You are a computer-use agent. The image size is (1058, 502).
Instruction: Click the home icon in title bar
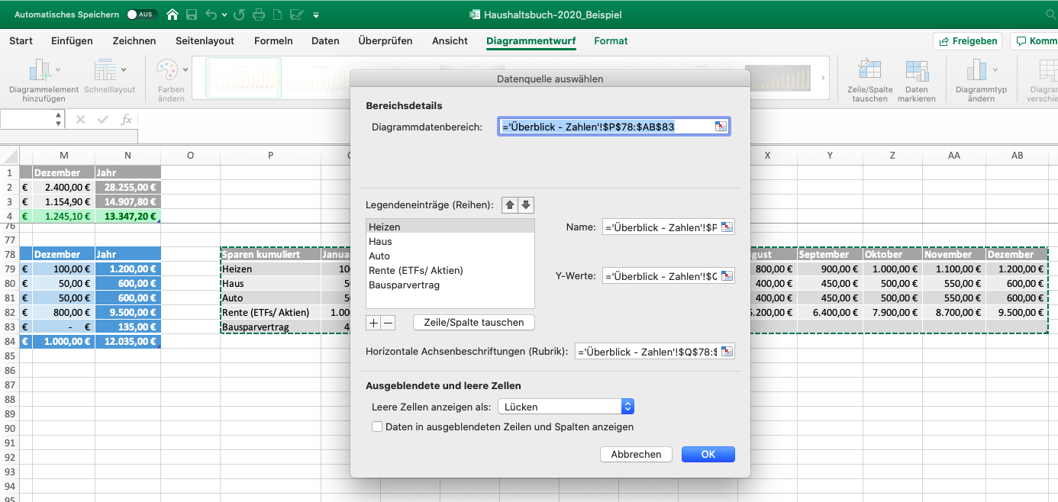click(x=173, y=14)
